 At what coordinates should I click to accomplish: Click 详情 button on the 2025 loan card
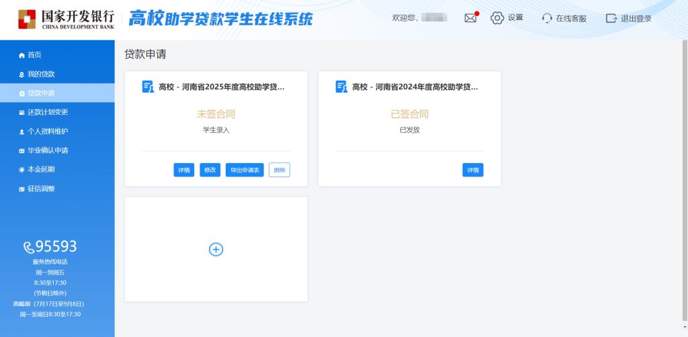click(183, 170)
